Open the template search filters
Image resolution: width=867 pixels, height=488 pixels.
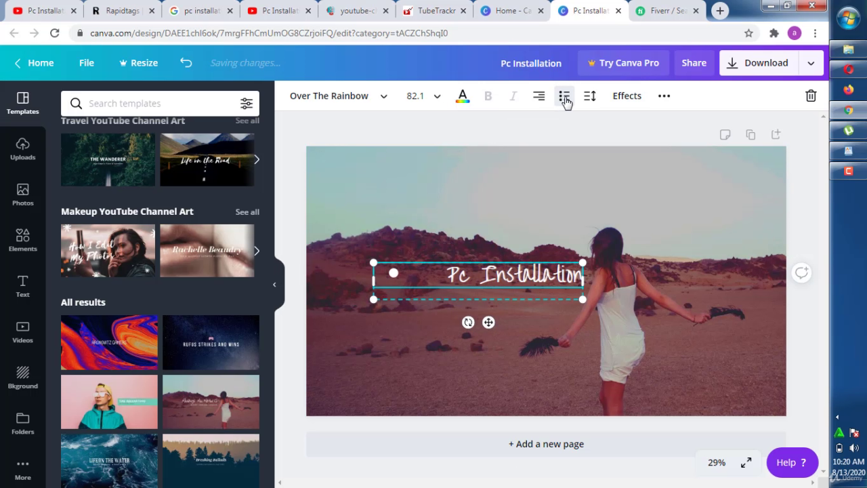tap(247, 104)
